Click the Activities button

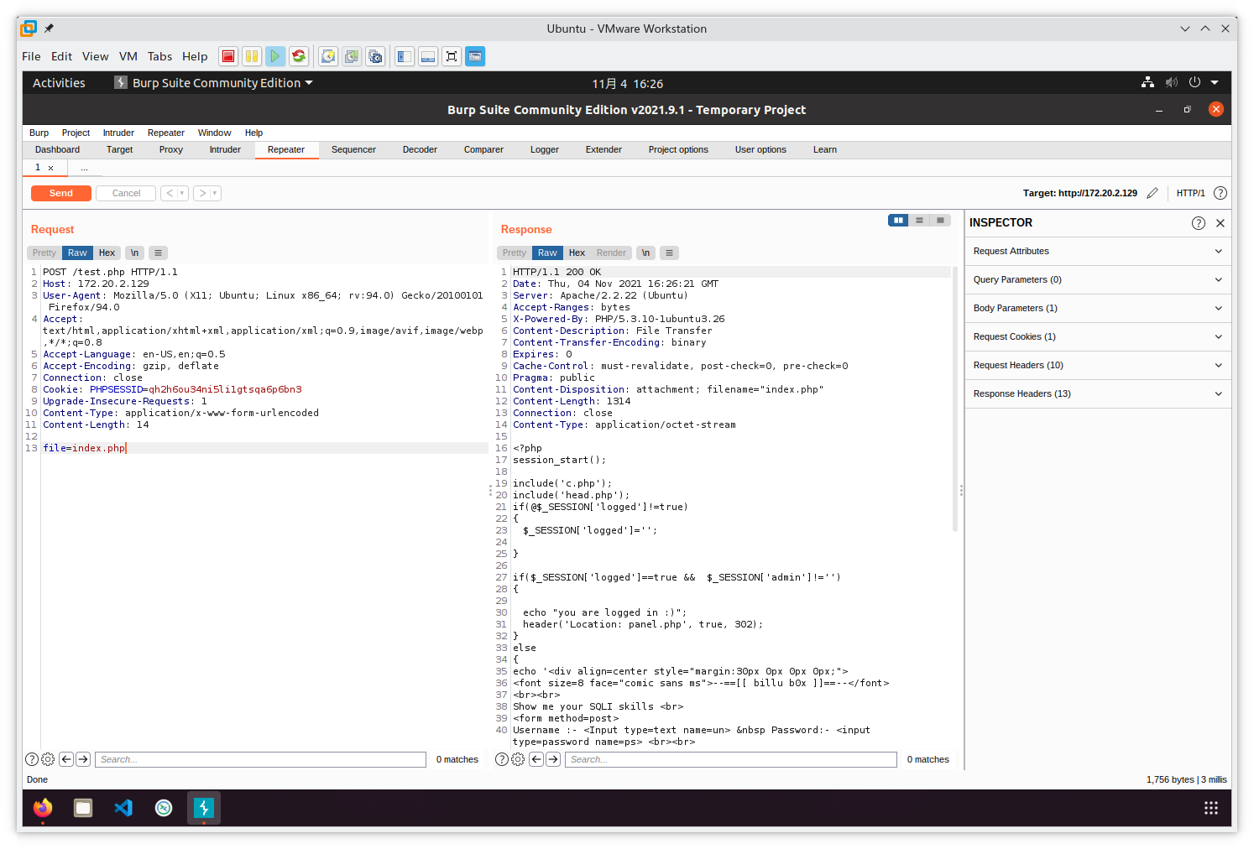coord(59,83)
